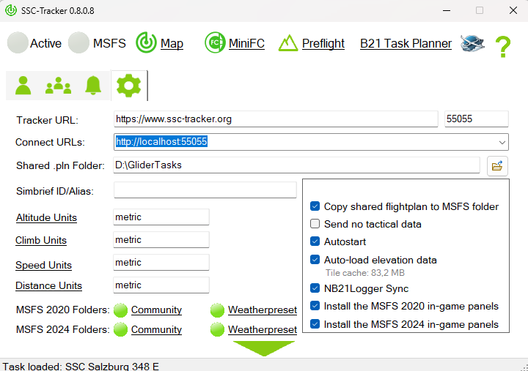Open the MiniFC link
This screenshot has height=371, width=528.
pos(246,43)
